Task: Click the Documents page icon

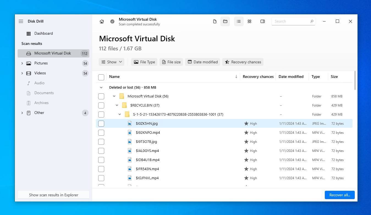Action: [x=29, y=93]
